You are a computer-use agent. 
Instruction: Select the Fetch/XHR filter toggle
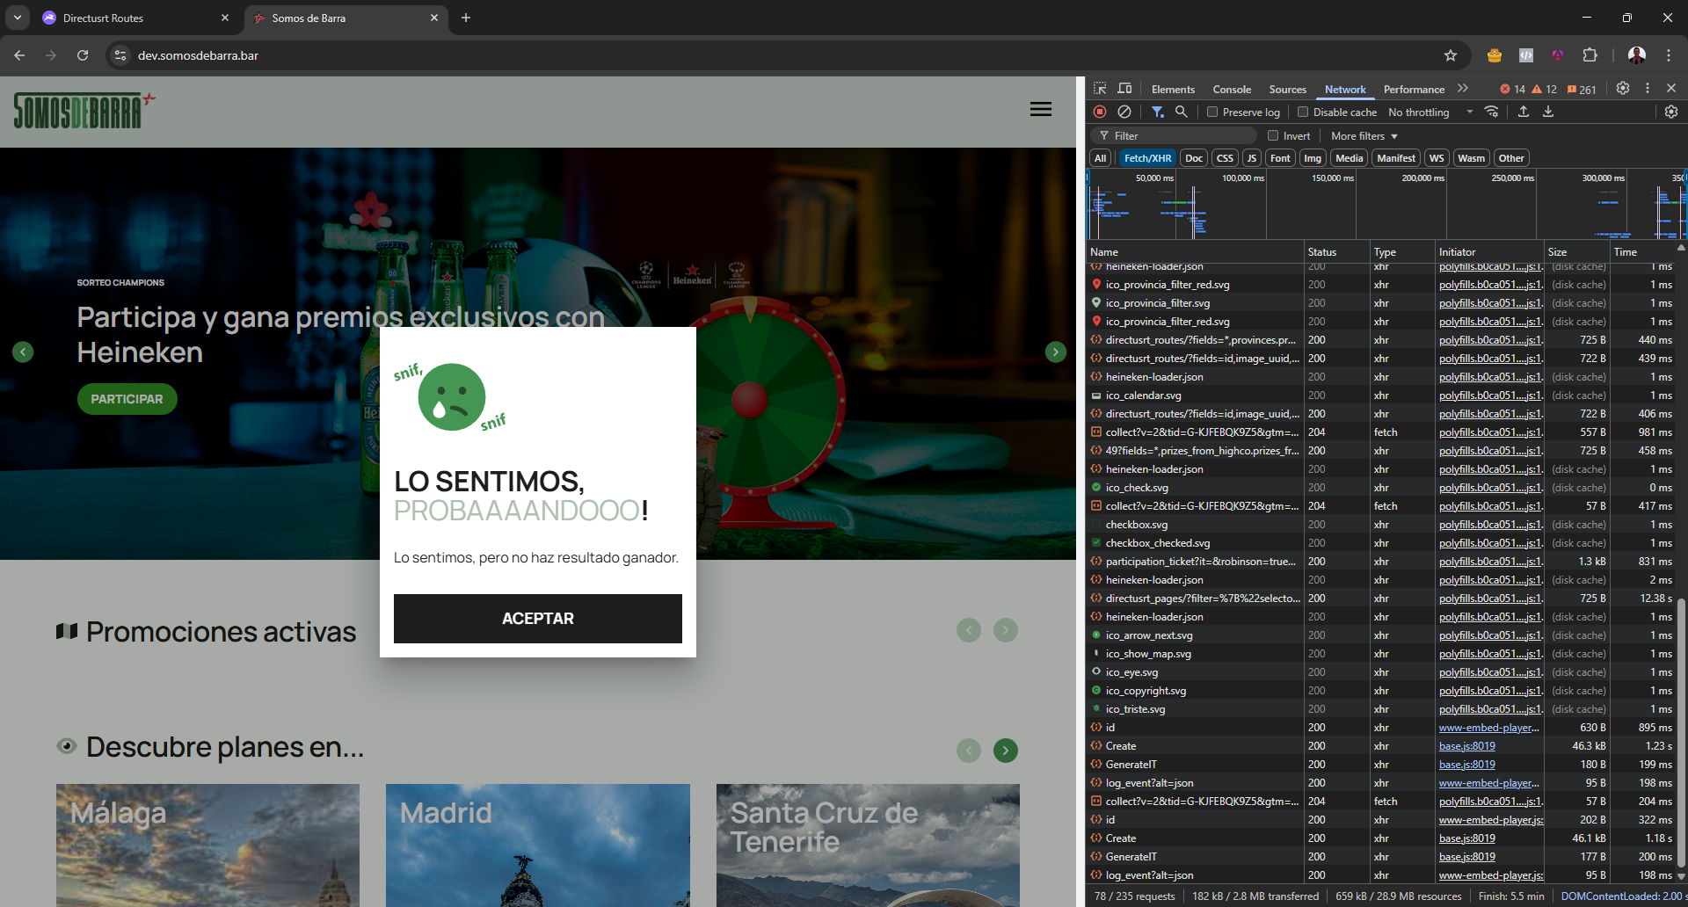tap(1147, 158)
